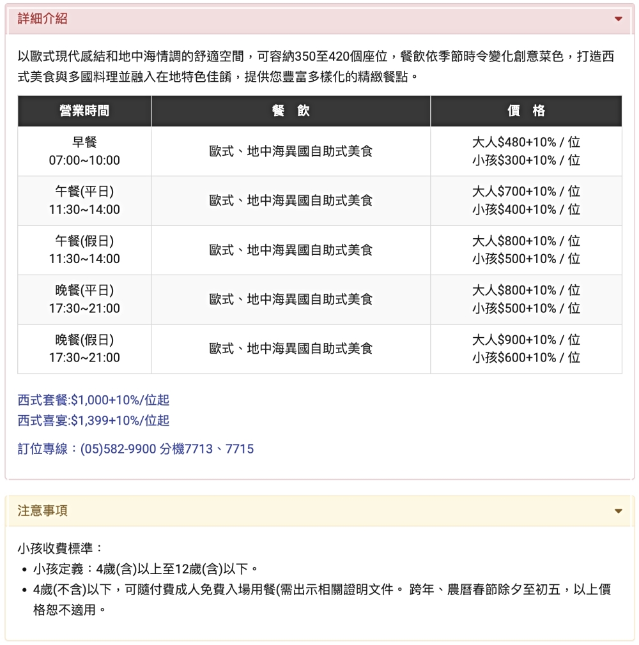Select the 早餐 07:00~10:00 table row
639x645 pixels.
(x=84, y=151)
